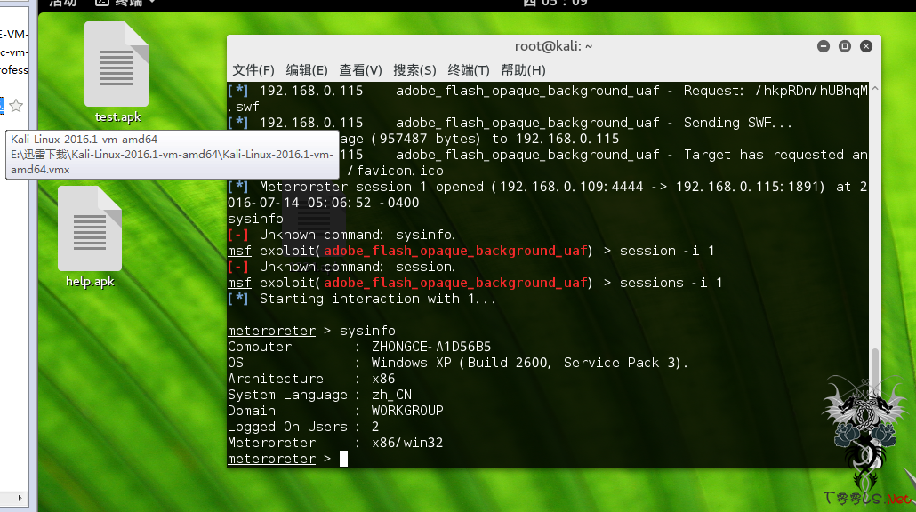Open the 搜索(S) menu in the terminal
Screen dimensions: 916x512
click(414, 70)
